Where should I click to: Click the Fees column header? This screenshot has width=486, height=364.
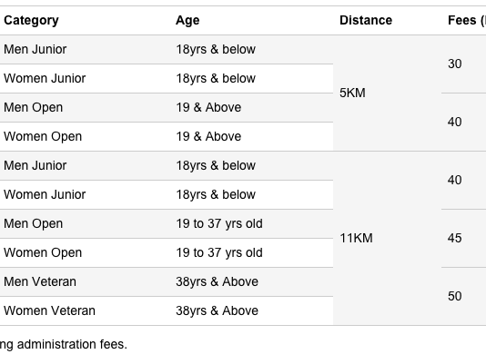pos(467,20)
